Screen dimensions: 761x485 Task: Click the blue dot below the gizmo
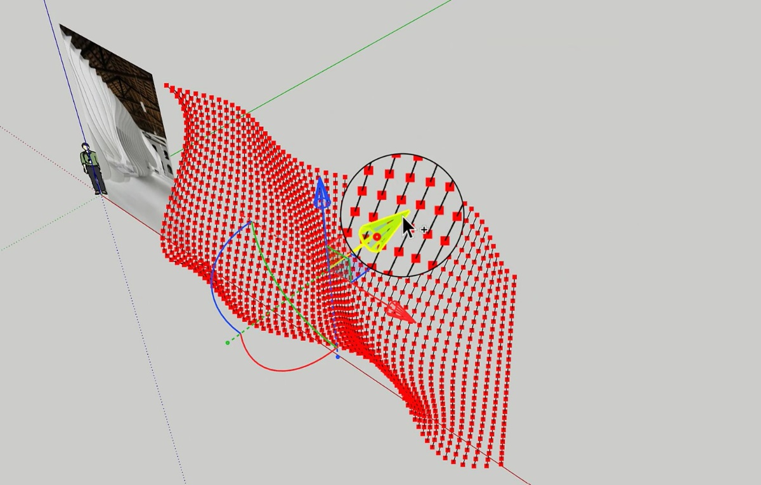click(337, 357)
